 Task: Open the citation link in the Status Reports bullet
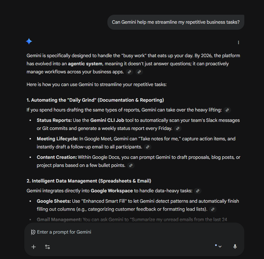tap(177, 128)
